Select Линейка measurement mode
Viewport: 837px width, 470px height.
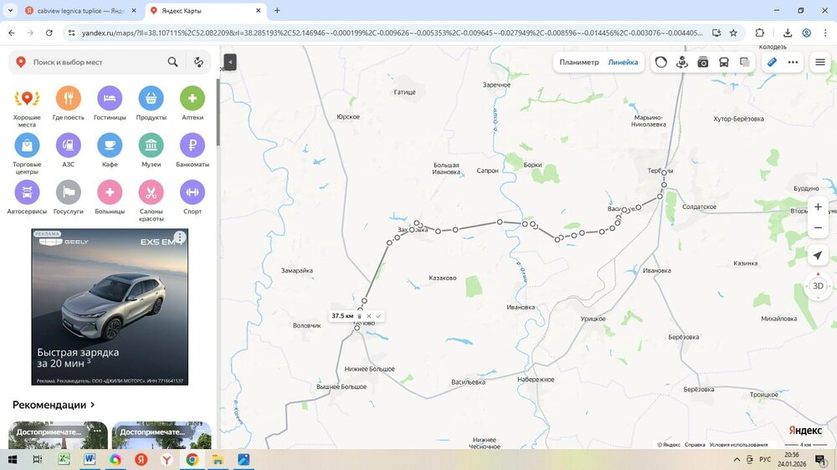pos(623,62)
